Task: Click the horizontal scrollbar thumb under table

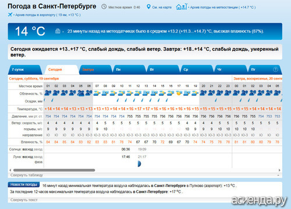Action: 54,170
